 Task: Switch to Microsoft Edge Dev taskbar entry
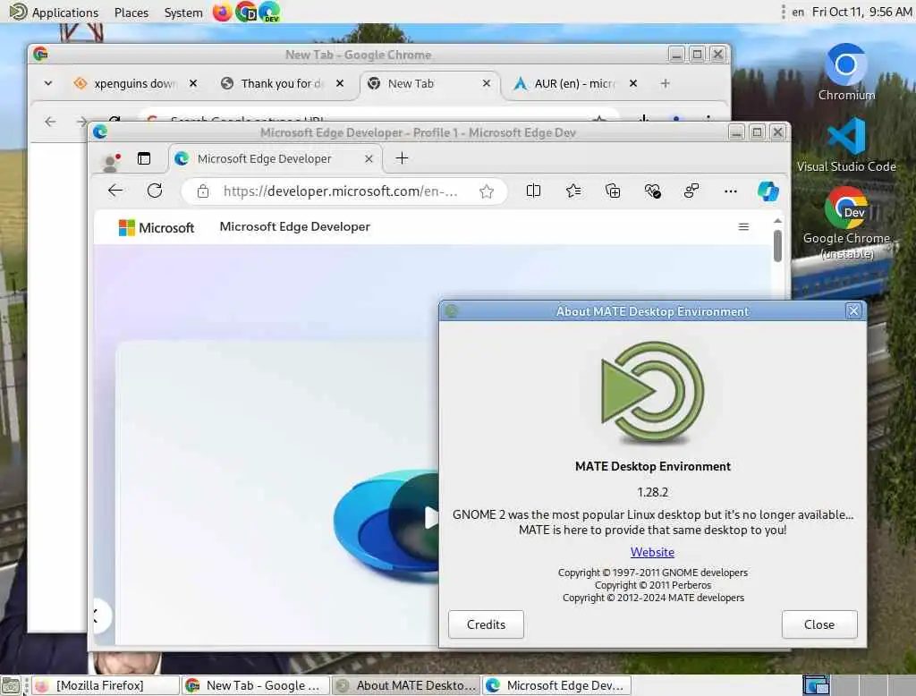556,685
